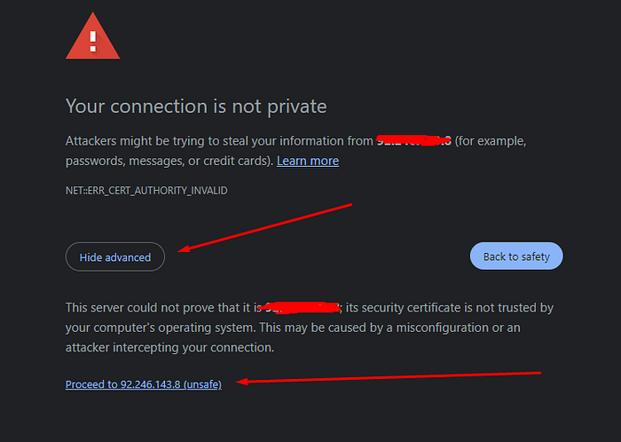Expand the NET::ERR_CERT_AUTHORITY_INVALID error code

[x=146, y=190]
